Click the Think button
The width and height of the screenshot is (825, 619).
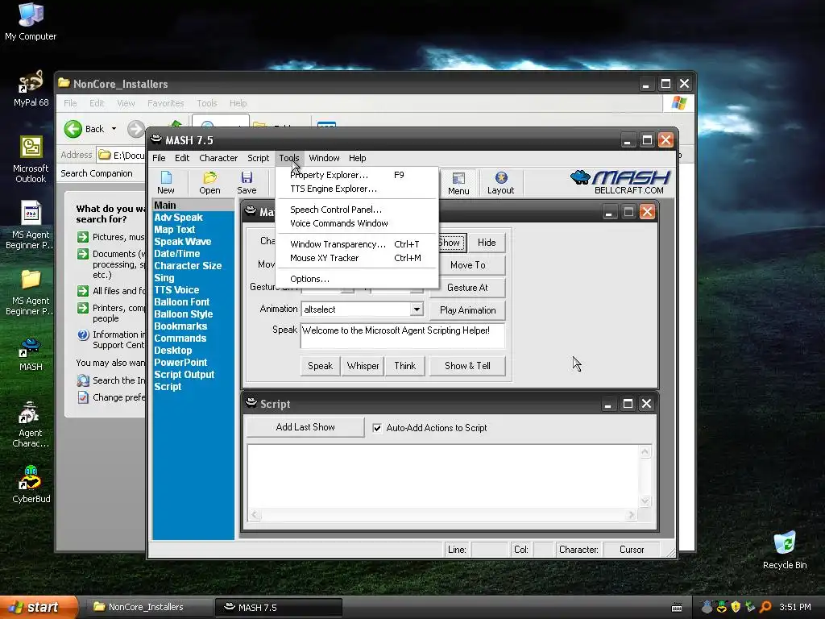[404, 366]
